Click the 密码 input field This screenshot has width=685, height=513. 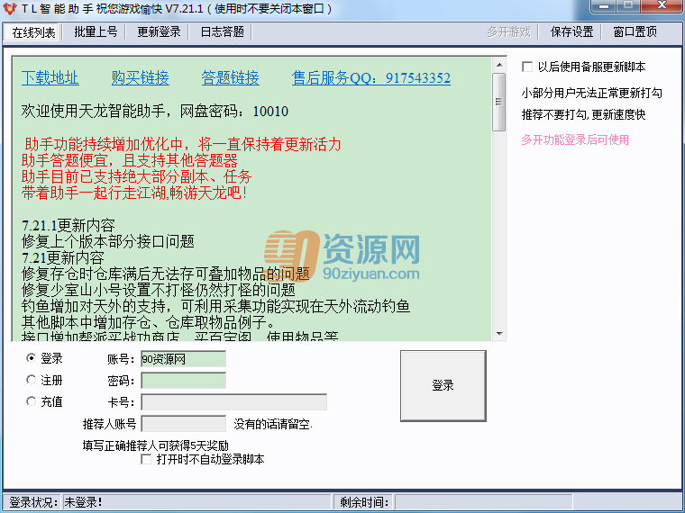coord(183,381)
